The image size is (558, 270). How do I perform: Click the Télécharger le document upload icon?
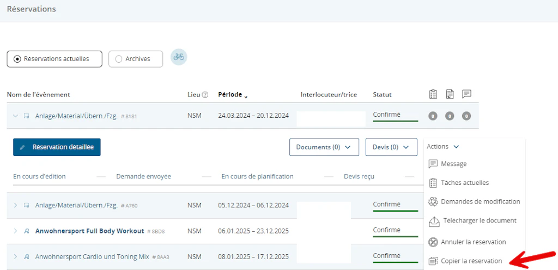[434, 221]
